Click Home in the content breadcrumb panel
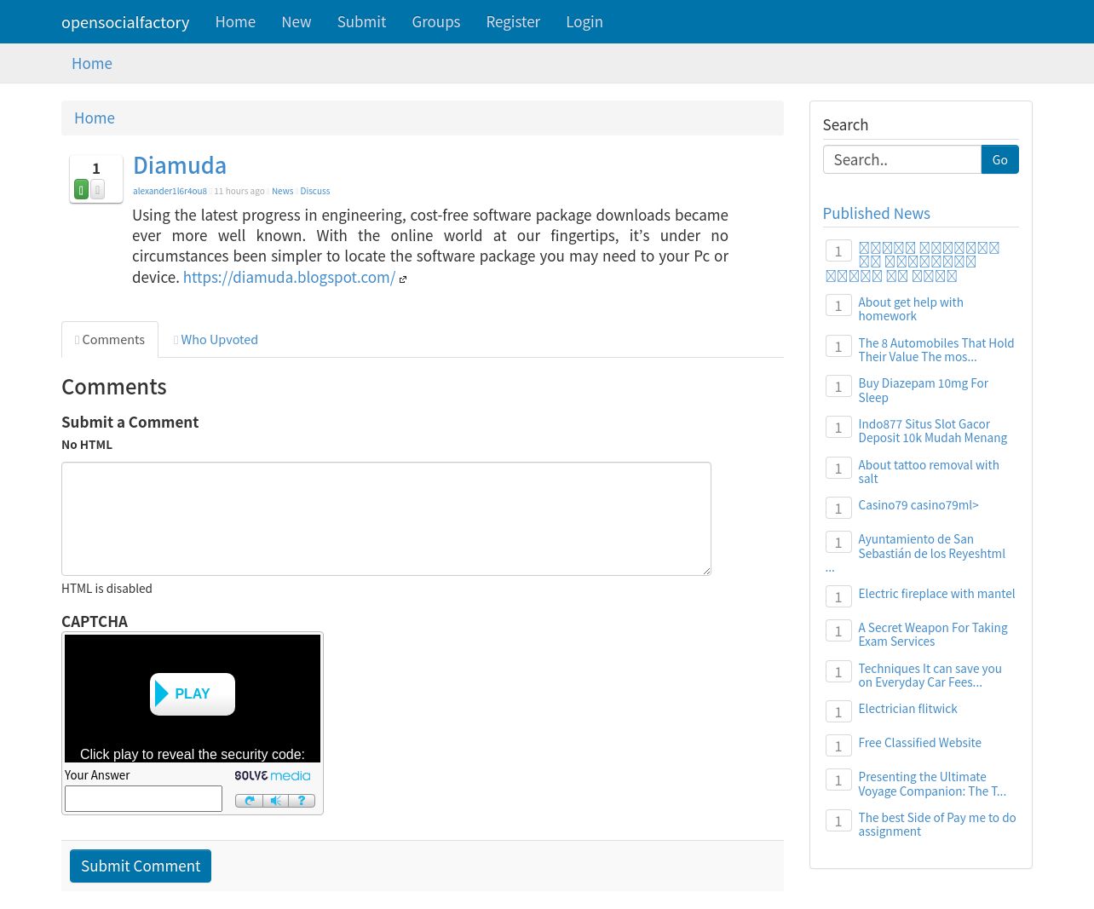The height and width of the screenshot is (909, 1094). tap(95, 118)
